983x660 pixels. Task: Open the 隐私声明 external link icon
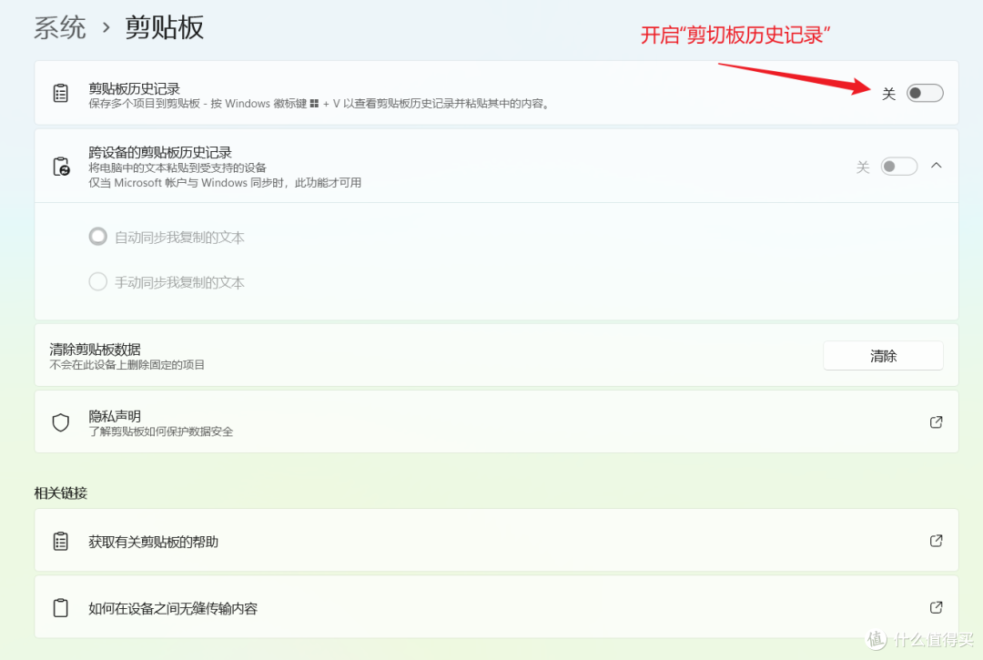pyautogui.click(x=936, y=421)
